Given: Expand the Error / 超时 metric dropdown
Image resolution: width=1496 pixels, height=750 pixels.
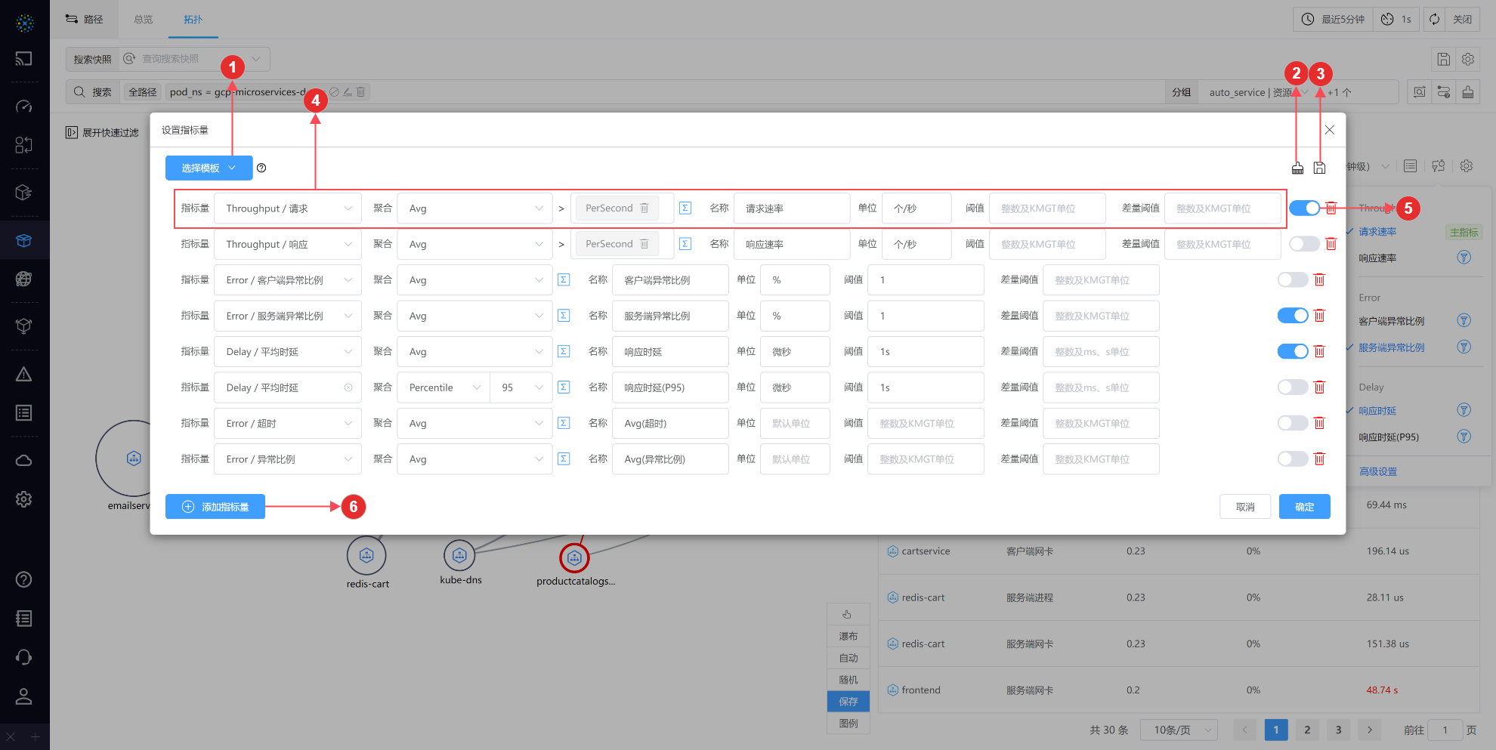Looking at the screenshot, I should pyautogui.click(x=287, y=424).
